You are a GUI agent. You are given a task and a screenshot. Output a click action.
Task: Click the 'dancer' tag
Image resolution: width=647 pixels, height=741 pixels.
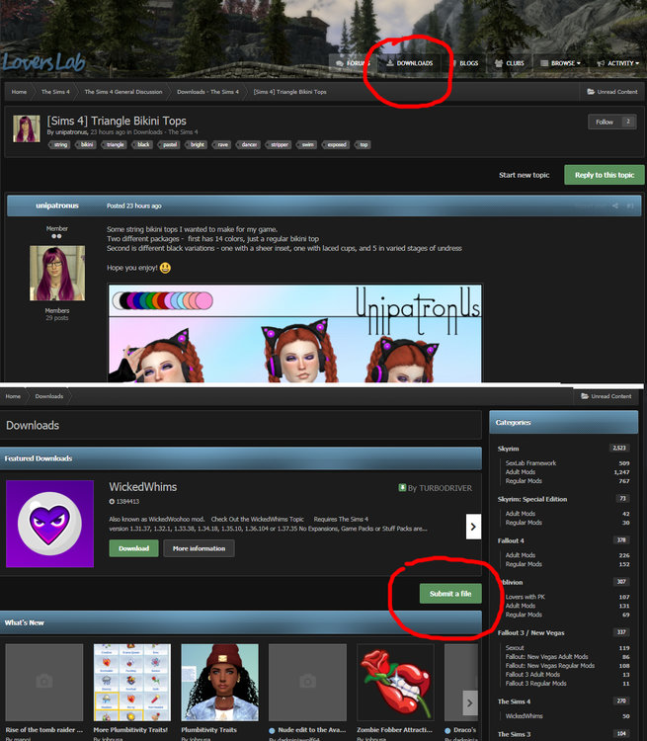(x=249, y=144)
